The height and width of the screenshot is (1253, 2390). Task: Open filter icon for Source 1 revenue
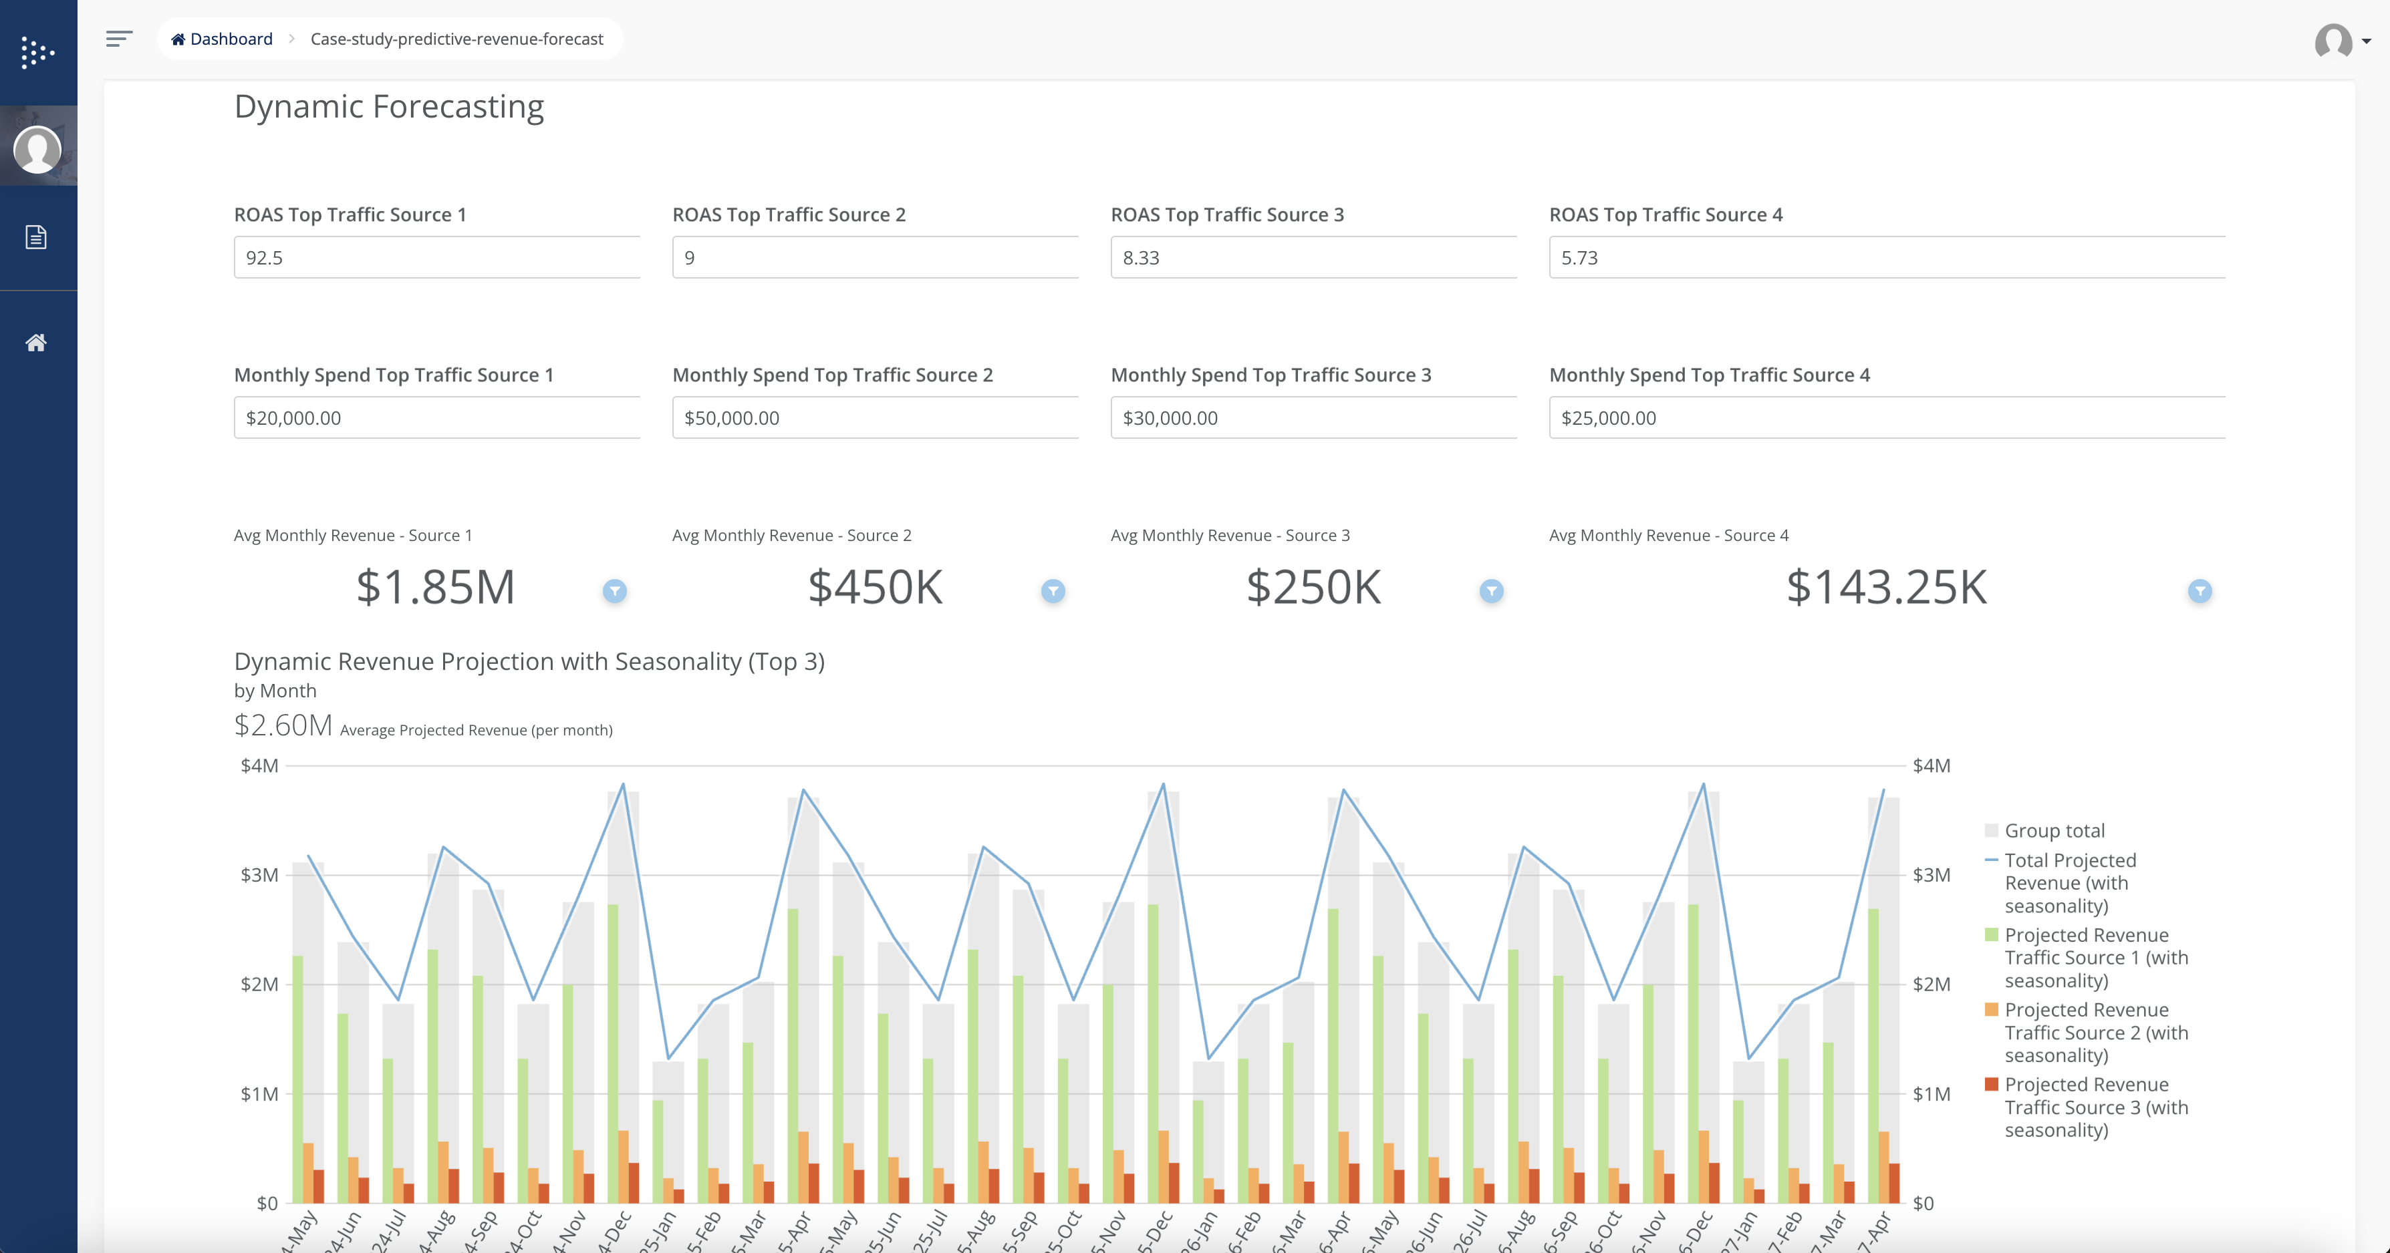tap(614, 591)
